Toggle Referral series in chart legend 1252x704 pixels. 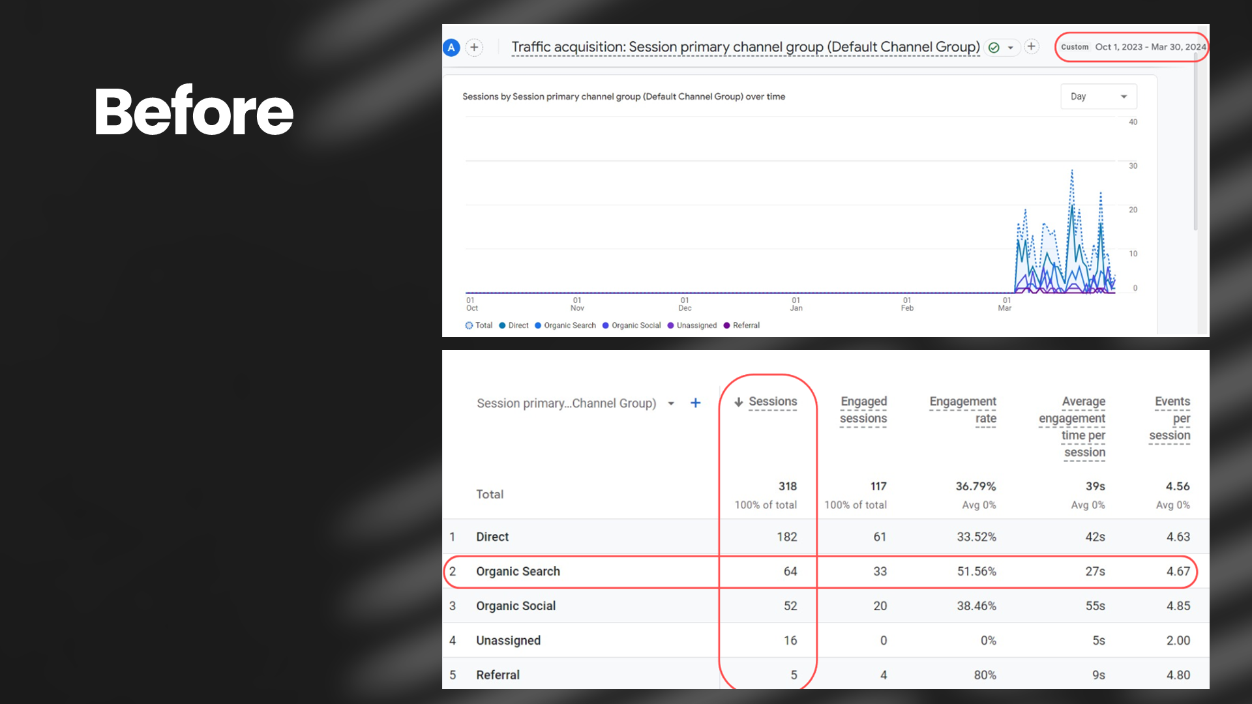pyautogui.click(x=742, y=325)
